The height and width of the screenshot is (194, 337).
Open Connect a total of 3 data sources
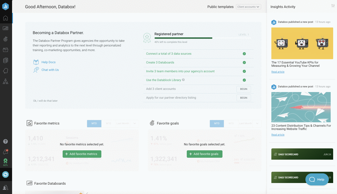point(169,54)
